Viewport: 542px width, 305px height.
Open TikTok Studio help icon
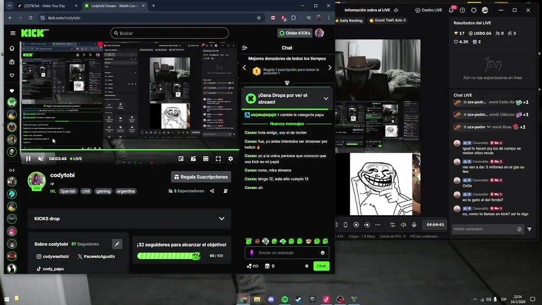[462, 10]
